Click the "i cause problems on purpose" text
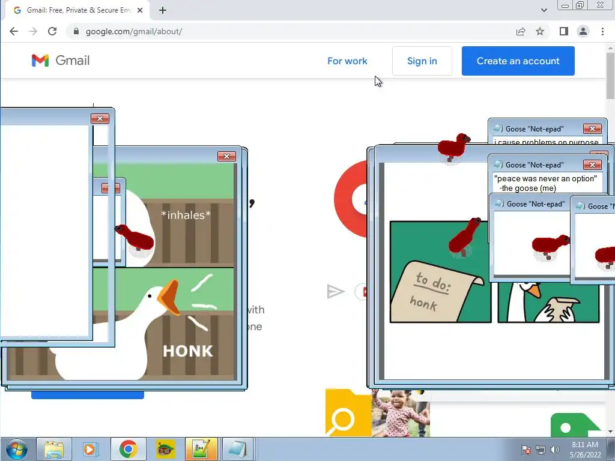 (547, 142)
